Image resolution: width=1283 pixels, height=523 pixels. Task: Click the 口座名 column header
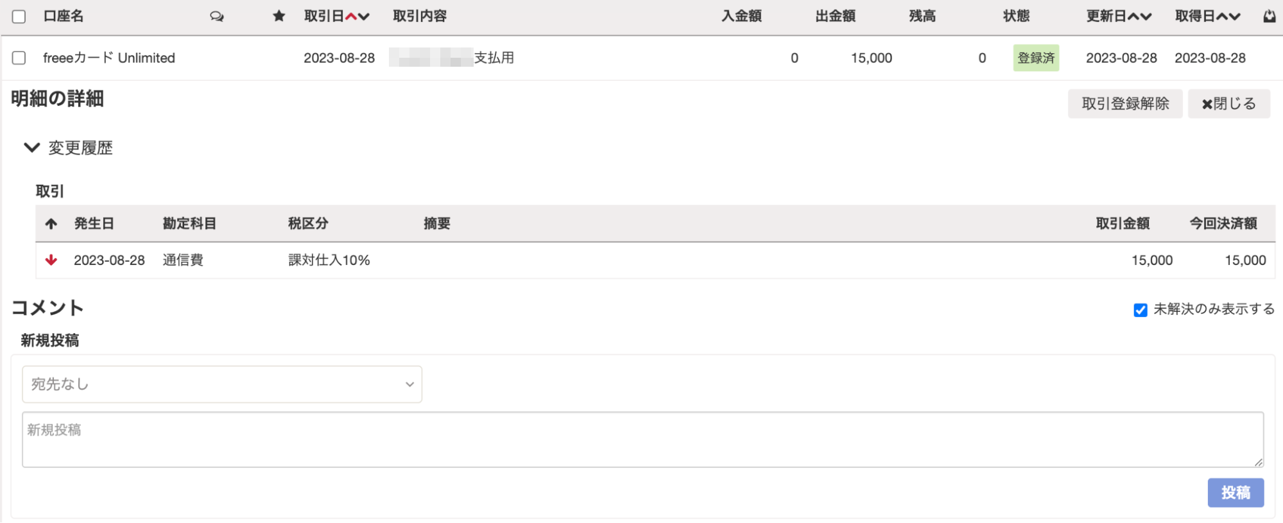64,16
